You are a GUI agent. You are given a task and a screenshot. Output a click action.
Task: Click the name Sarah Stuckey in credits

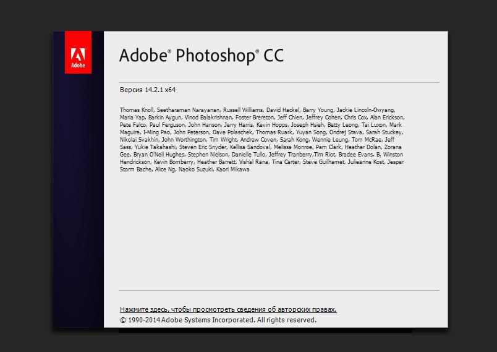click(x=383, y=132)
